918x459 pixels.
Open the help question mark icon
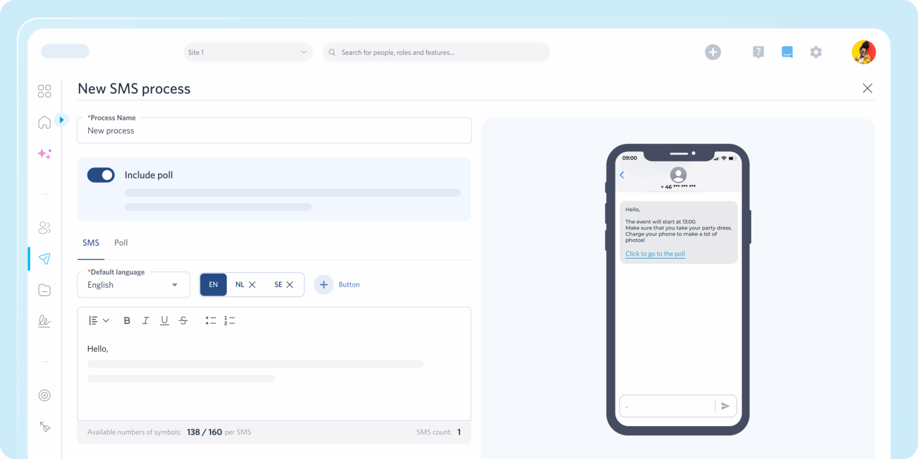click(758, 53)
